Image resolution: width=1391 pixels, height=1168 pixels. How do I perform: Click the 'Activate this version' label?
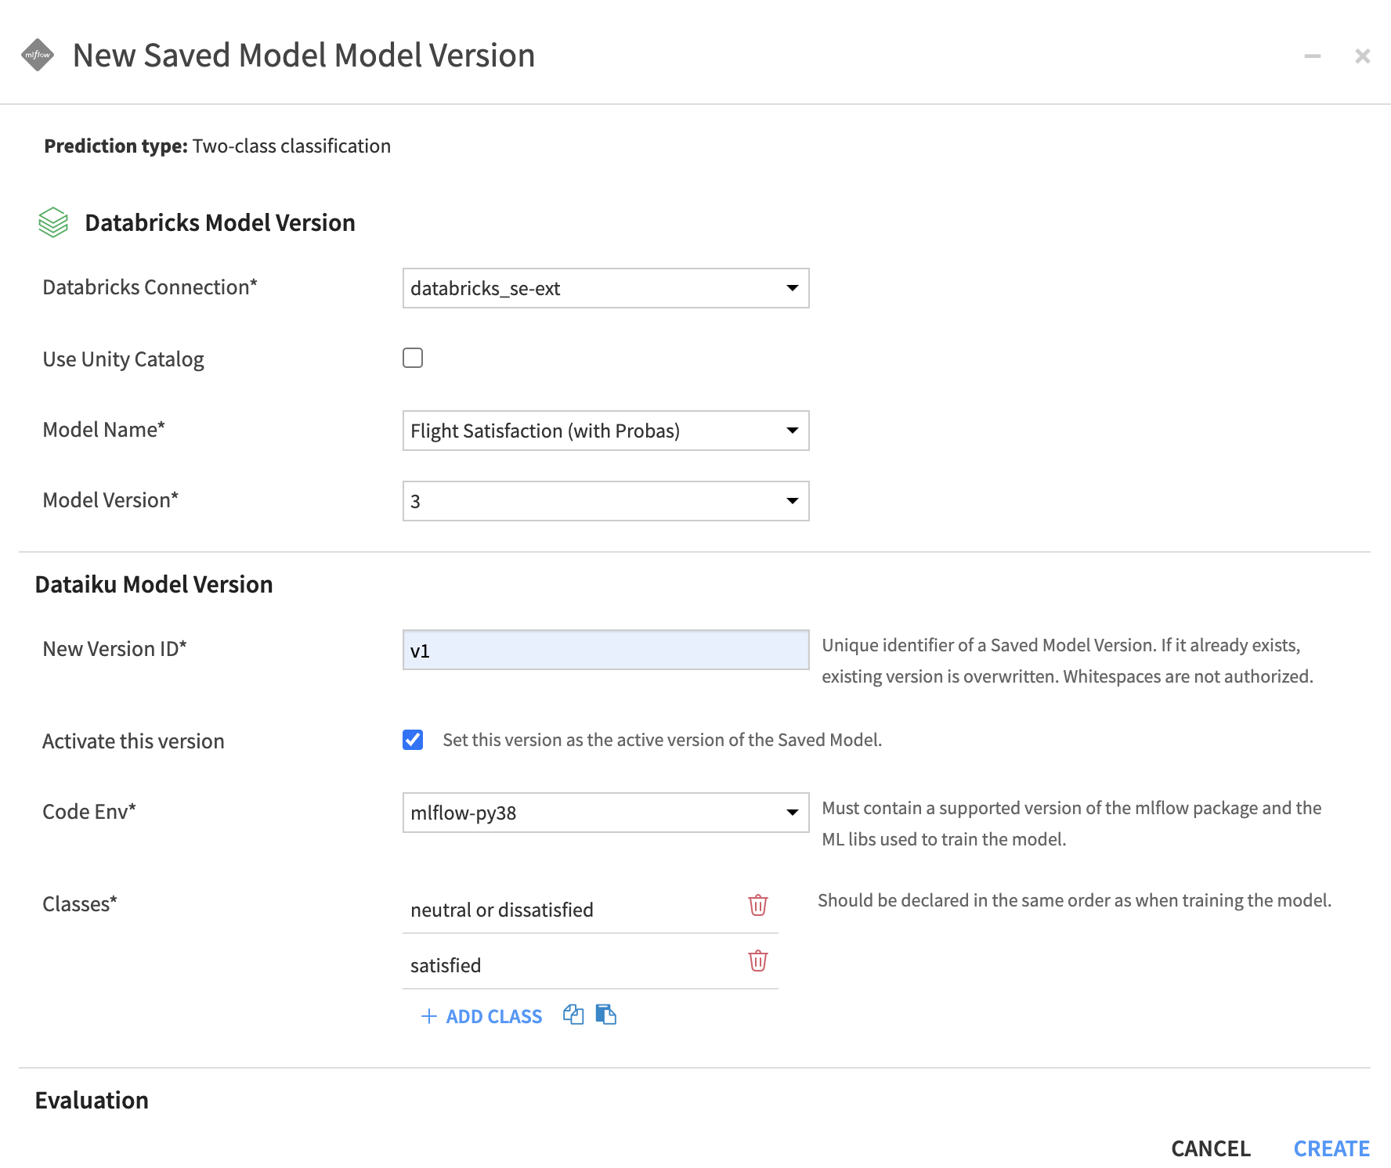click(133, 741)
